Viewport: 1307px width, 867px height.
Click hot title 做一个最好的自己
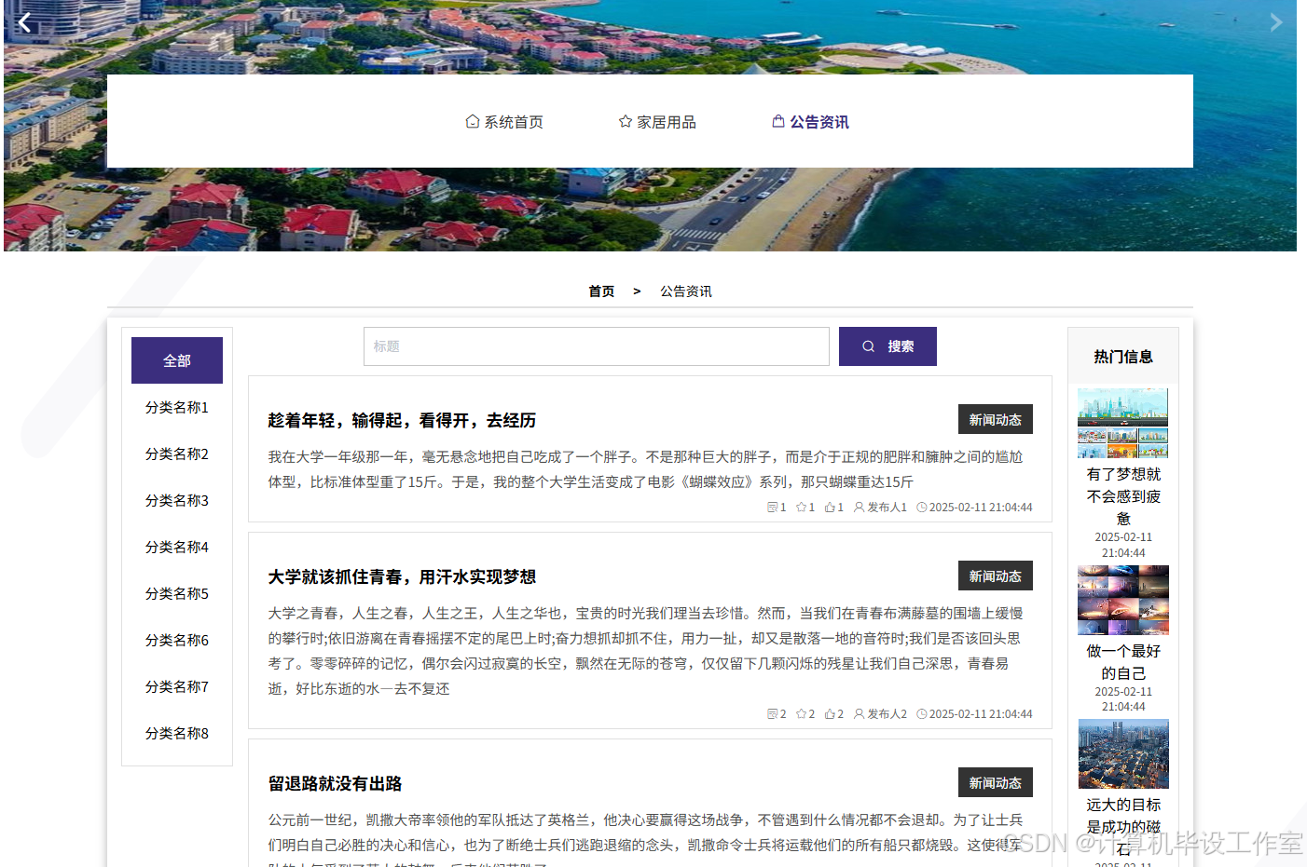tap(1123, 662)
